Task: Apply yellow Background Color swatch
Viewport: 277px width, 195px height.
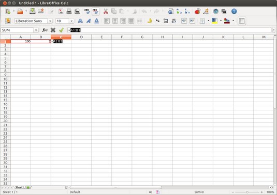Action: coord(214,21)
